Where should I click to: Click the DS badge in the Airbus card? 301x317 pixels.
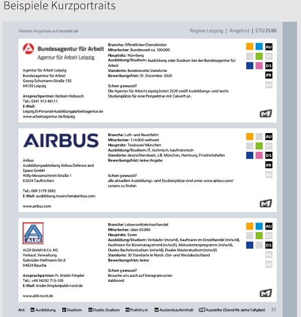pyautogui.click(x=269, y=155)
